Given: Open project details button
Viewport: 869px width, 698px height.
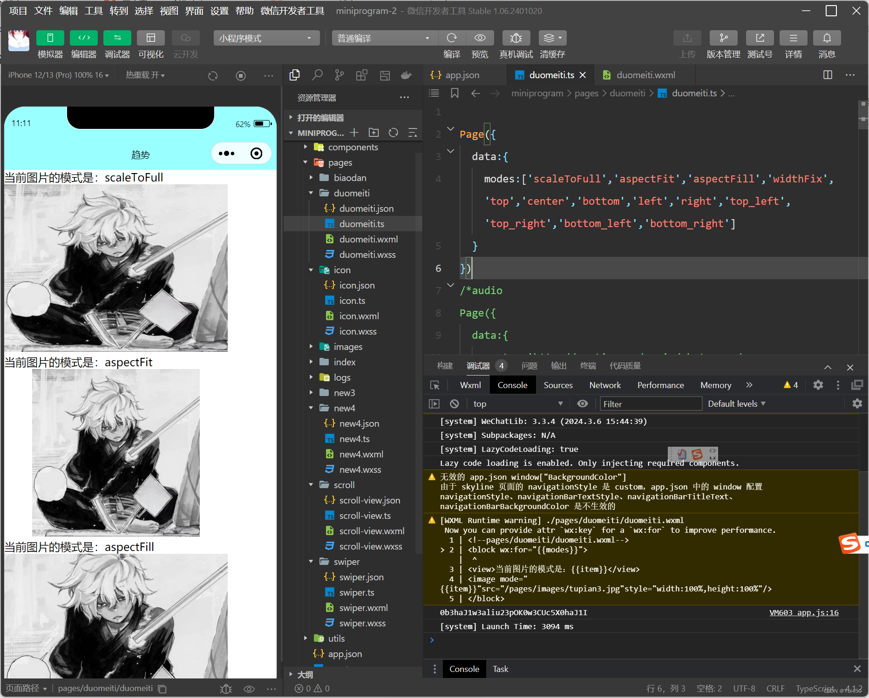Looking at the screenshot, I should (x=794, y=38).
